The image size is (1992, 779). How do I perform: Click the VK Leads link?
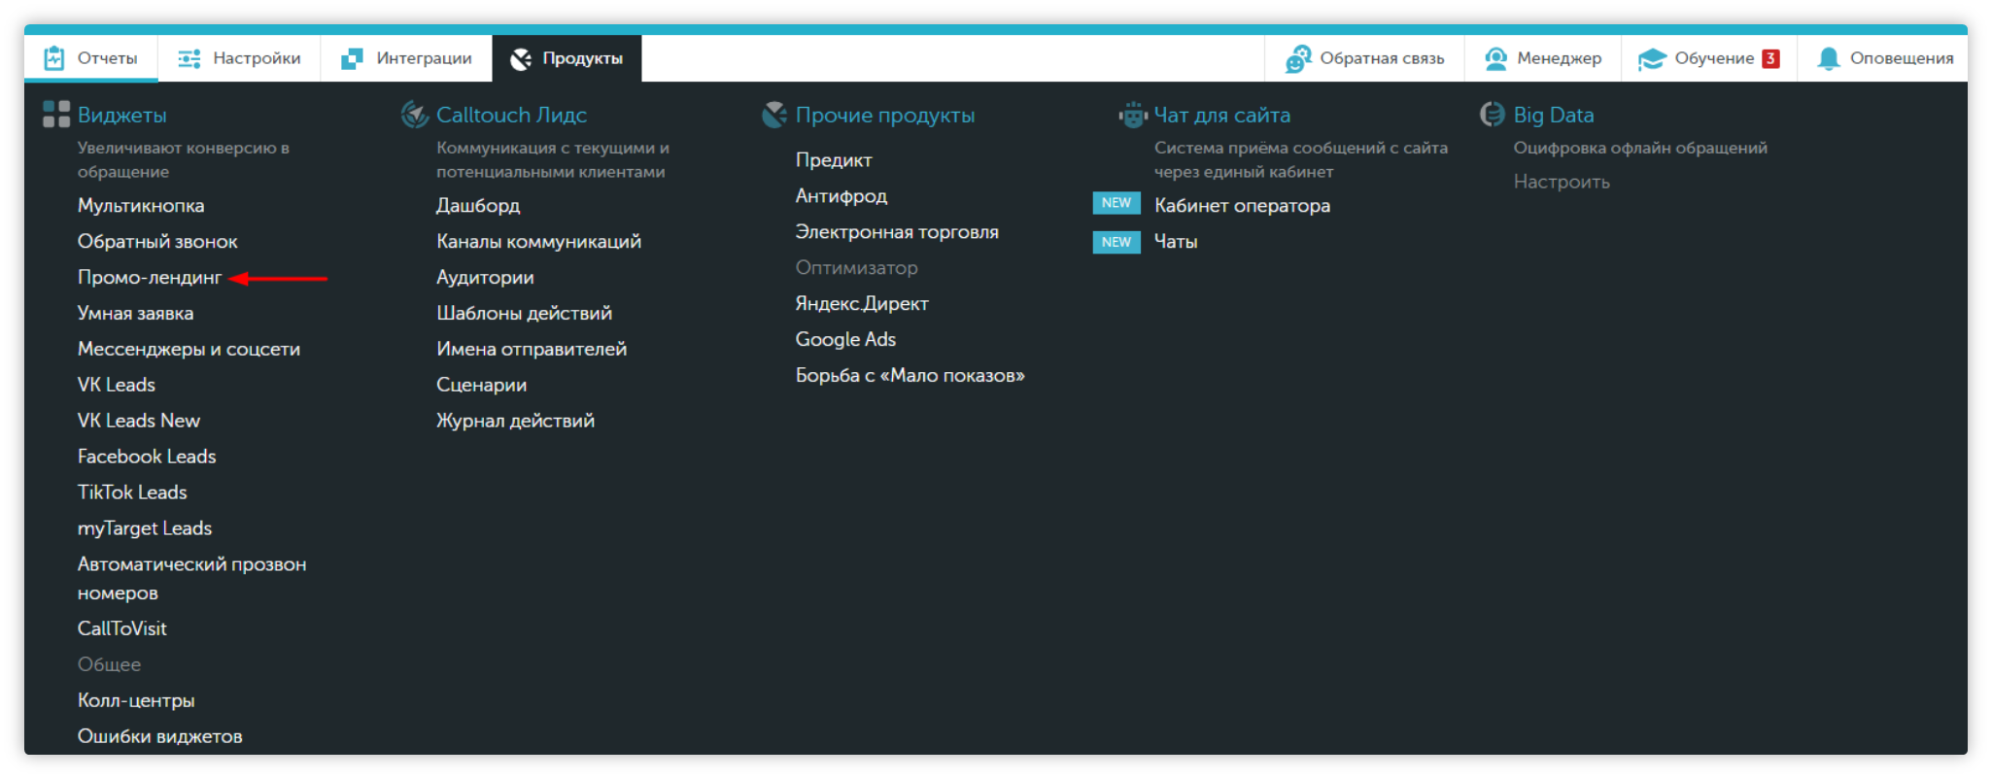117,385
